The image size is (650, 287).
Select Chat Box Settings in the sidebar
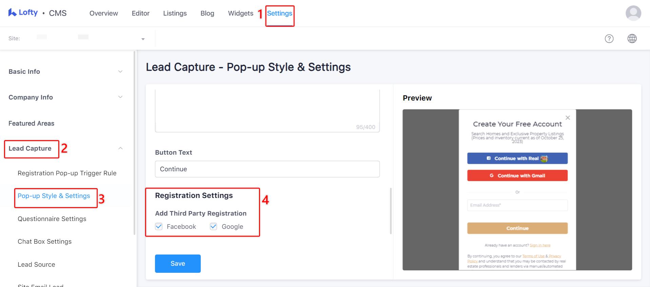[x=44, y=241]
